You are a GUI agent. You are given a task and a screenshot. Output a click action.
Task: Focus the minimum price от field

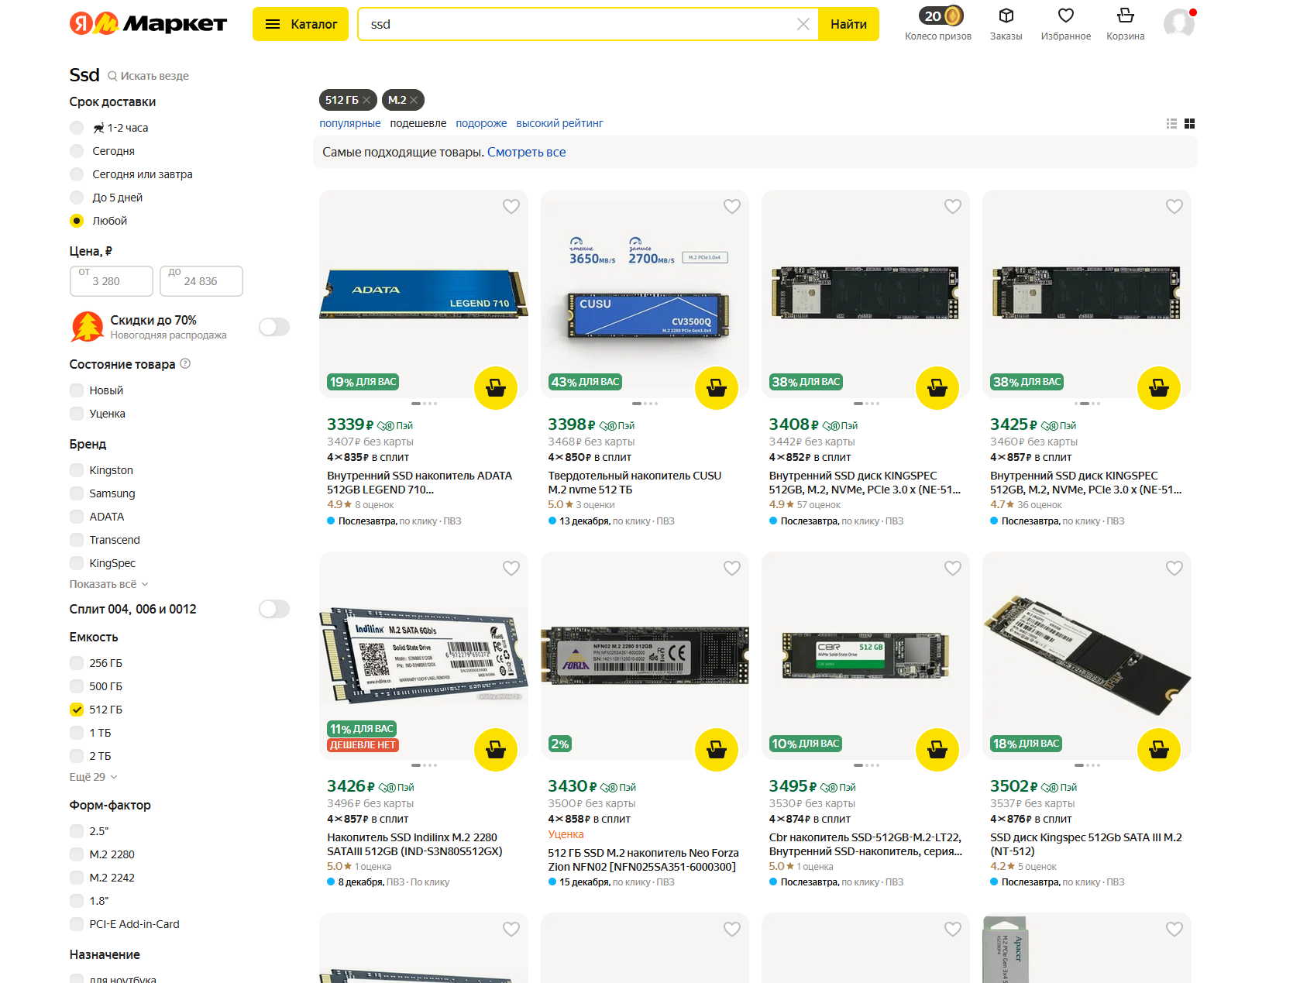tap(112, 281)
